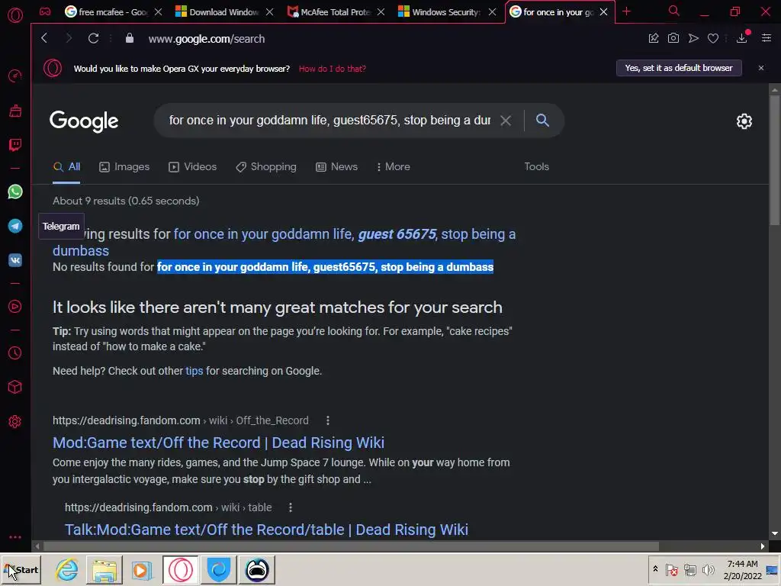Open File Explorer folder on taskbar
The image size is (781, 586).
point(104,570)
